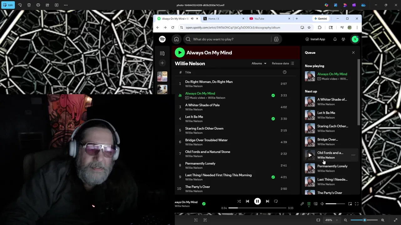Toggle the Queue view icon in player bar
The image size is (401, 225).
[309, 204]
